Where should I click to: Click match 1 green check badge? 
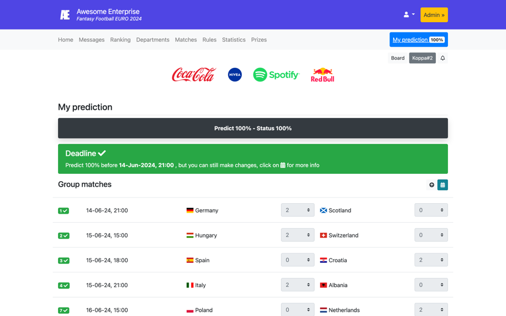tap(63, 211)
